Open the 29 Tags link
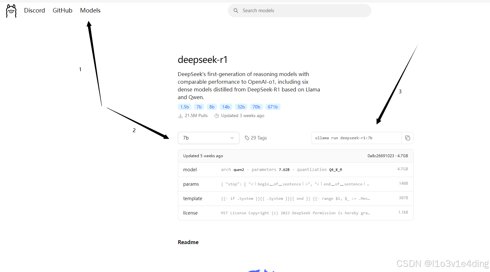 (256, 138)
